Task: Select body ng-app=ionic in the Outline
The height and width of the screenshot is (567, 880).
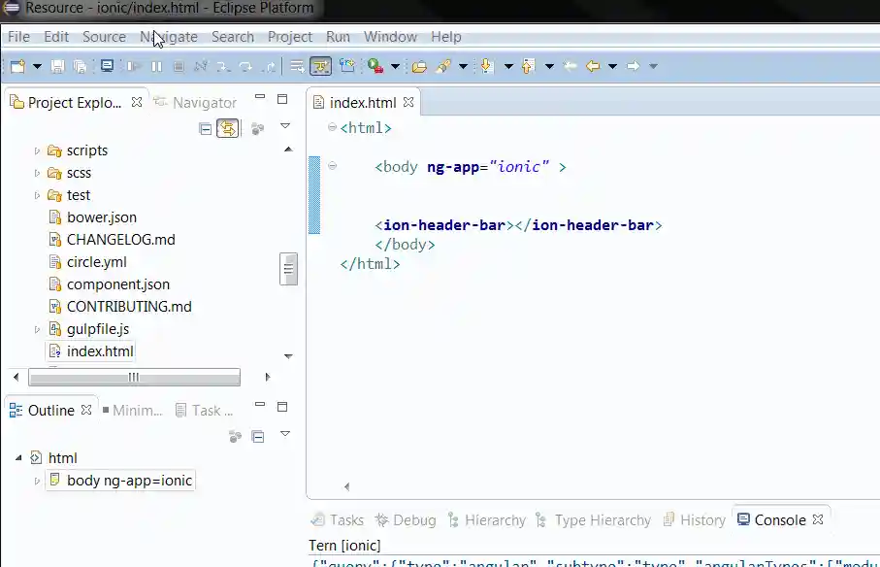Action: 119,480
